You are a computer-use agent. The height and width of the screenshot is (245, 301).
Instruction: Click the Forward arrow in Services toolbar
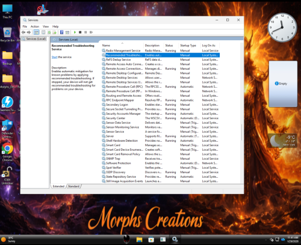[29, 32]
